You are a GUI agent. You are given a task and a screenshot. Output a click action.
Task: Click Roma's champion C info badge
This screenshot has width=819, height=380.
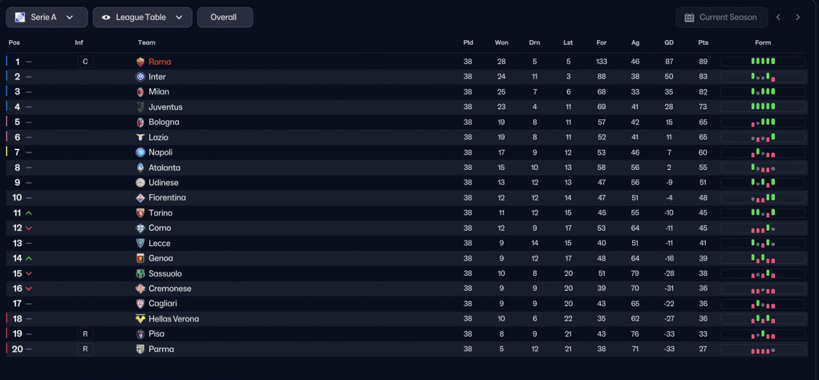click(85, 62)
